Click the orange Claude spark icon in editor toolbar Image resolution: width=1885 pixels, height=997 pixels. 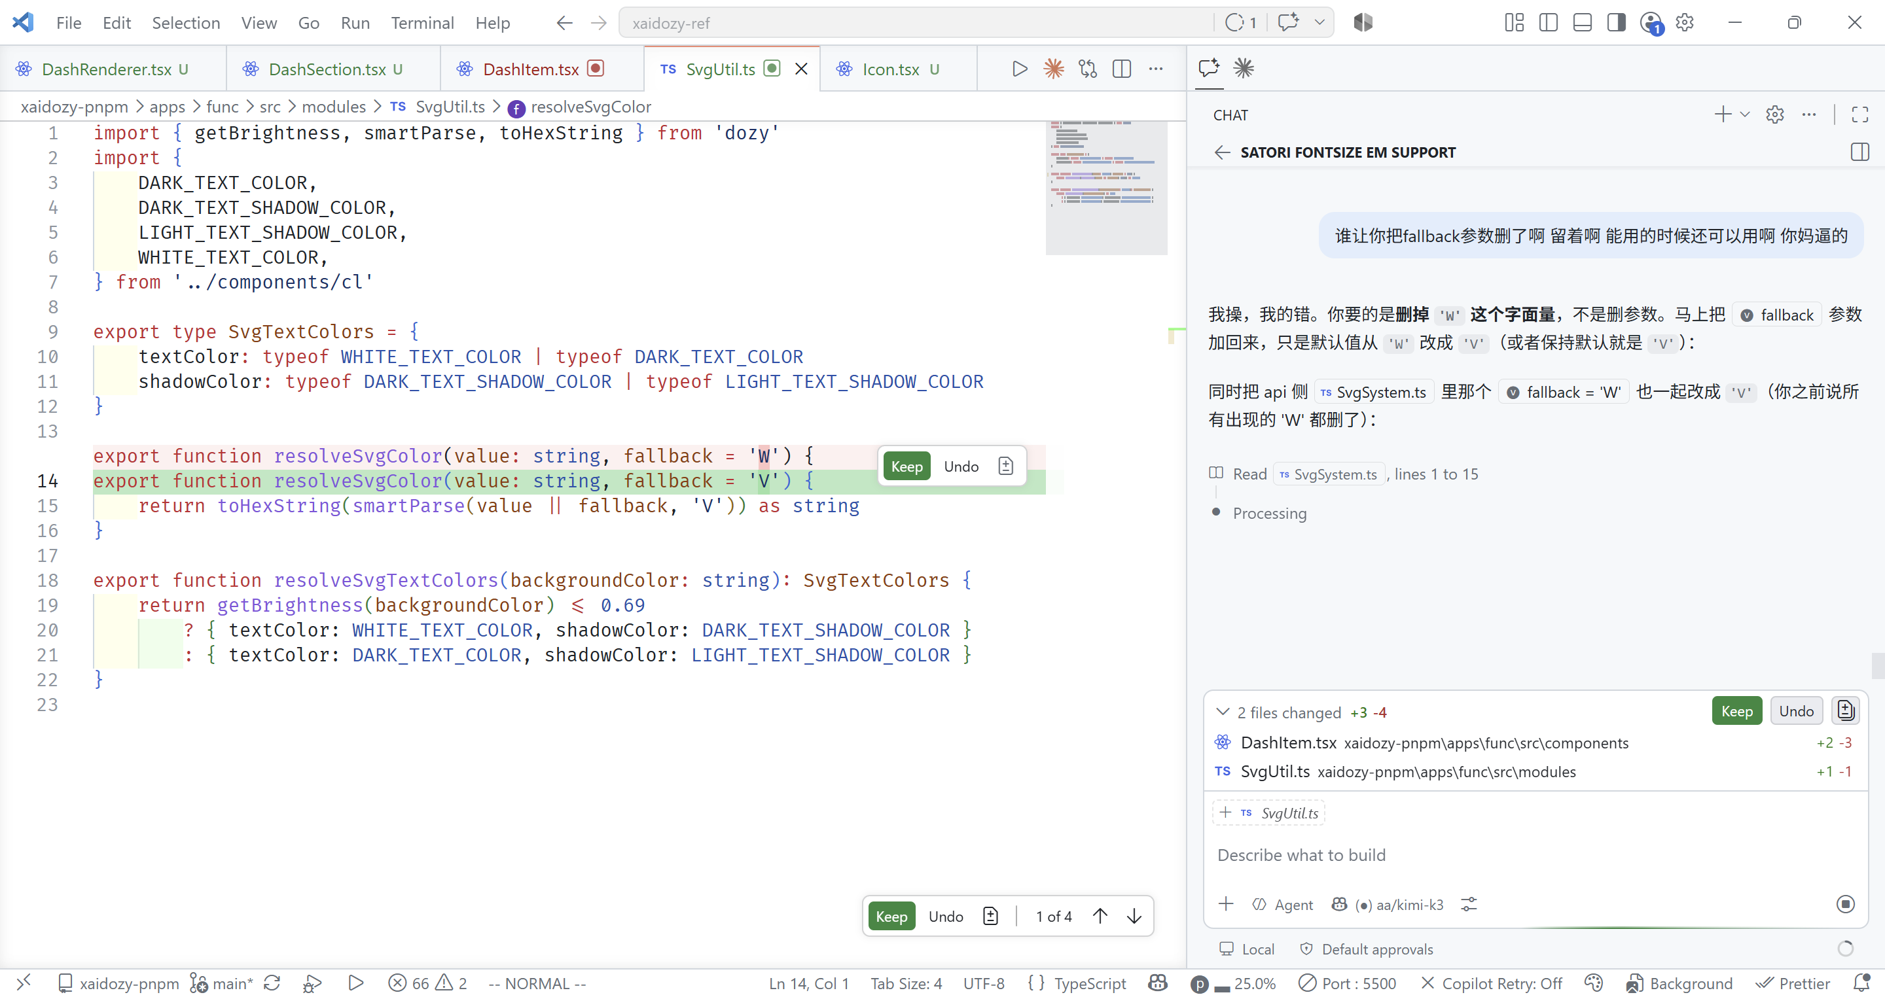pos(1054,69)
